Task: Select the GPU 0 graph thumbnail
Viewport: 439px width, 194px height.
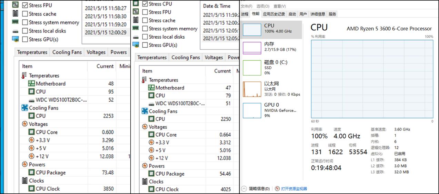Action: (x=252, y=110)
